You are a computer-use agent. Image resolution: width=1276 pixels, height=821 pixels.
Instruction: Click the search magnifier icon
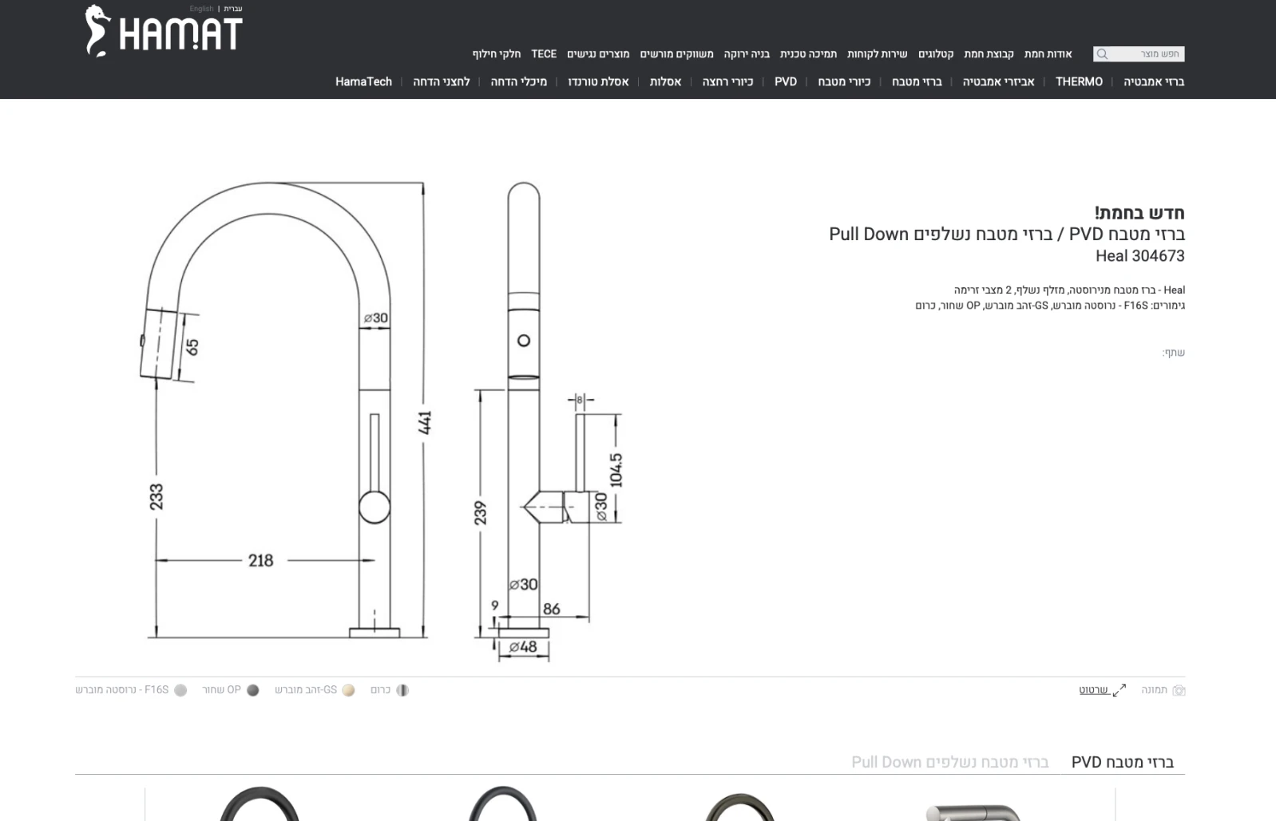pos(1102,54)
